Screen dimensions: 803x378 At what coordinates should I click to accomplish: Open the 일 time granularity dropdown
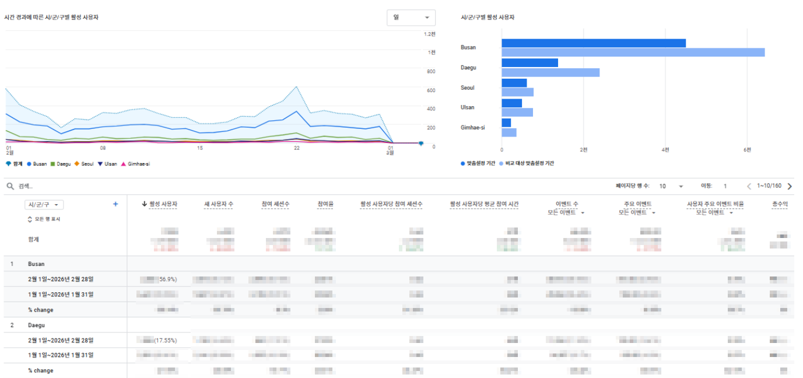411,17
